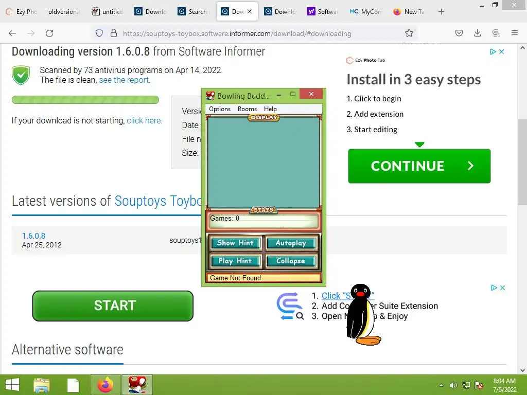Click AdChoices icon on bottom ad
The height and width of the screenshot is (395, 527).
pos(494,288)
